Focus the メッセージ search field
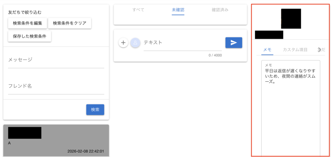The height and width of the screenshot is (157, 331). pyautogui.click(x=56, y=60)
